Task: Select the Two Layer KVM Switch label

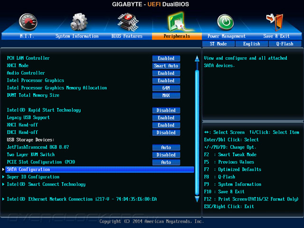Action: point(30,154)
